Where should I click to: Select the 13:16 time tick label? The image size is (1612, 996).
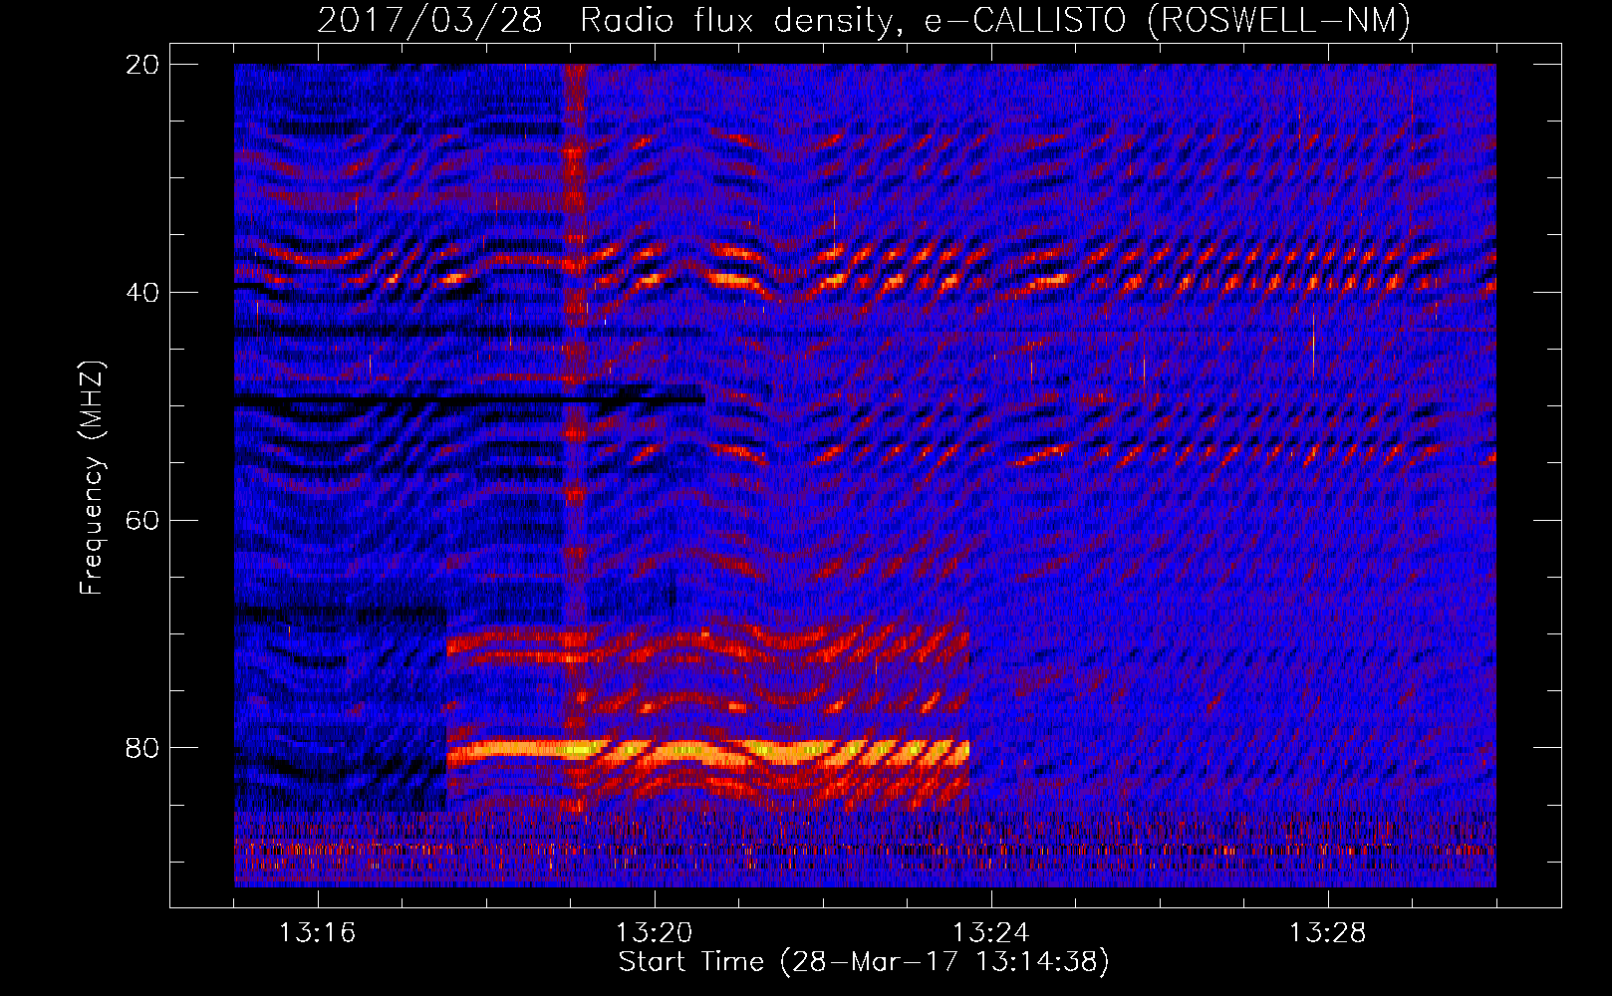click(x=317, y=933)
